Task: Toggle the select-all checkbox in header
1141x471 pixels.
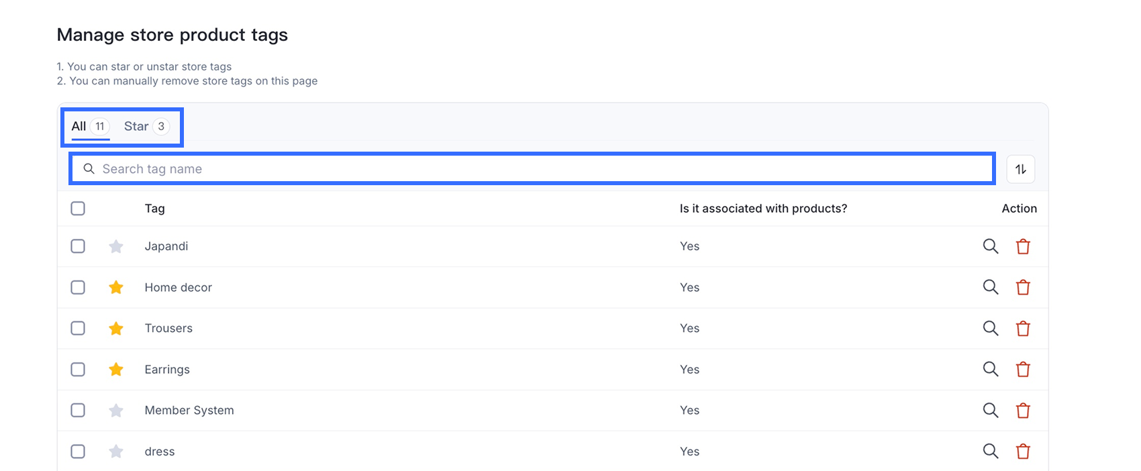Action: pyautogui.click(x=78, y=209)
